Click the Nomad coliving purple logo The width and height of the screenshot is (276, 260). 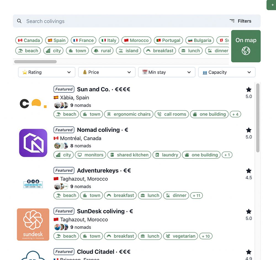coord(33,143)
